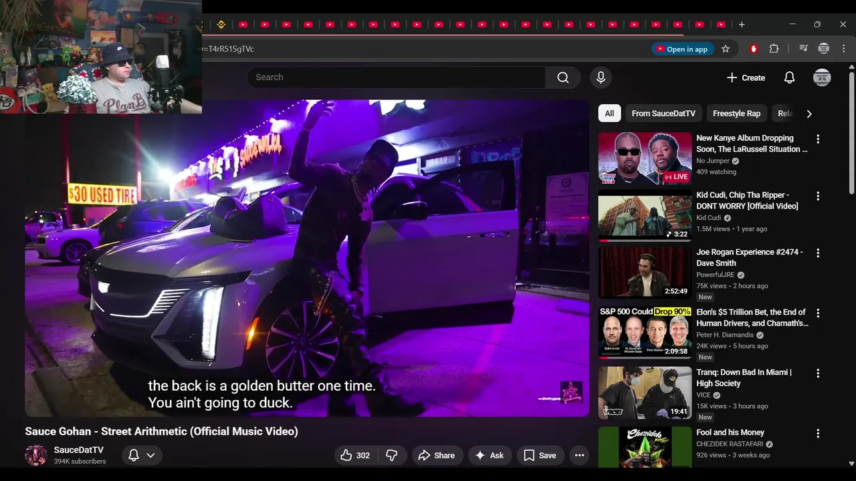This screenshot has width=856, height=481.
Task: Open the Chrome profile avatar
Action: (x=824, y=49)
